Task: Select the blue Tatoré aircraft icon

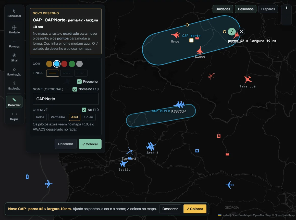Action: [x=151, y=146]
